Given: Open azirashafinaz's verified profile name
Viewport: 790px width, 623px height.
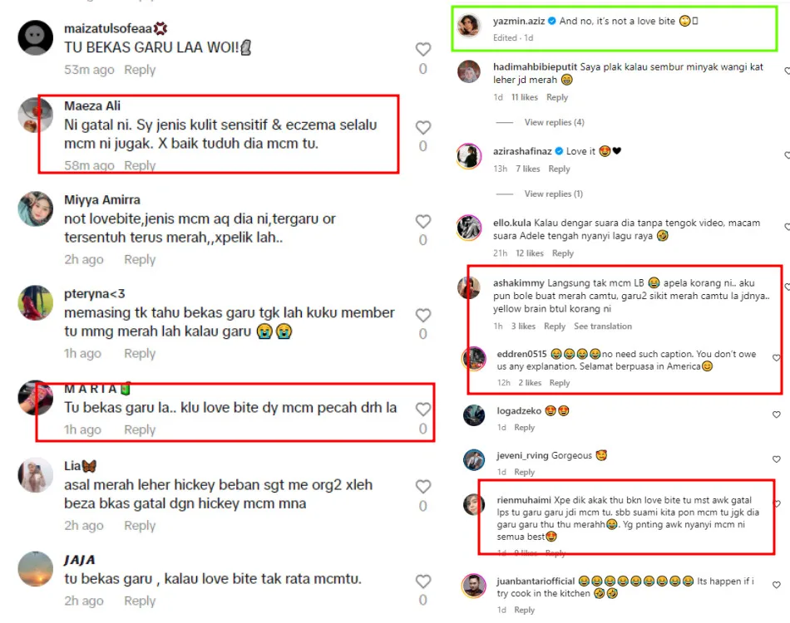Looking at the screenshot, I should 522,151.
